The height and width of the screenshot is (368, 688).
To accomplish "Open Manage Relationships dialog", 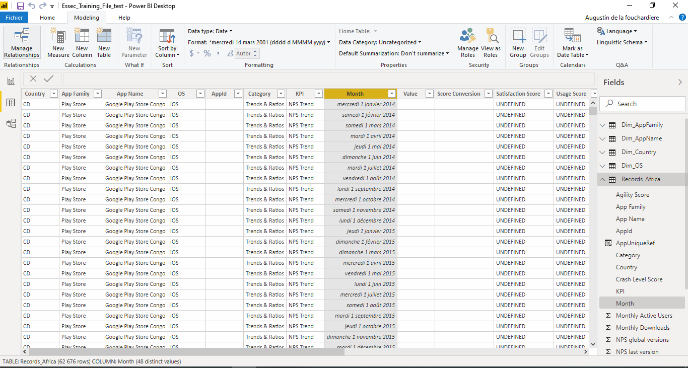I will coord(22,43).
